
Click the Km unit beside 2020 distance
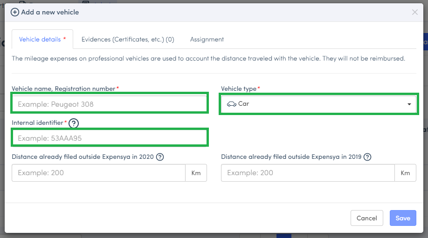196,173
